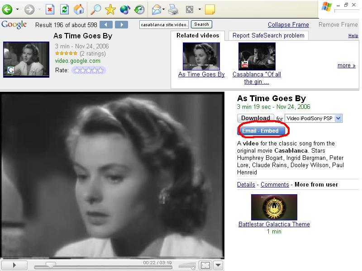Image resolution: width=362 pixels, height=271 pixels.
Task: Open the Back button history dropdown
Action: tap(17, 9)
